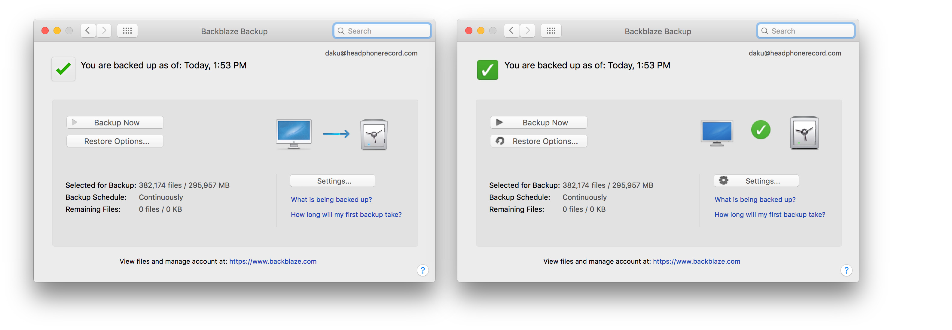This screenshot has height=330, width=952.
Task: Open Restore Options in the right window
Action: (x=539, y=141)
